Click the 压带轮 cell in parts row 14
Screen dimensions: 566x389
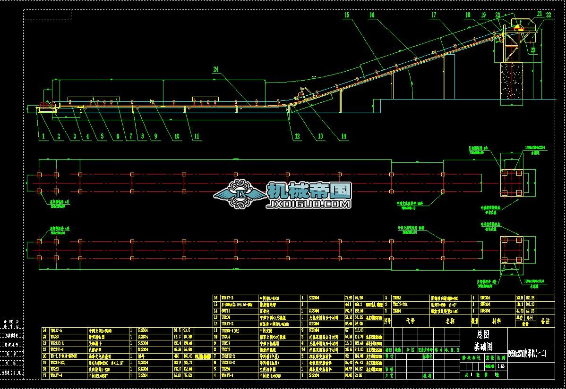[265, 311]
